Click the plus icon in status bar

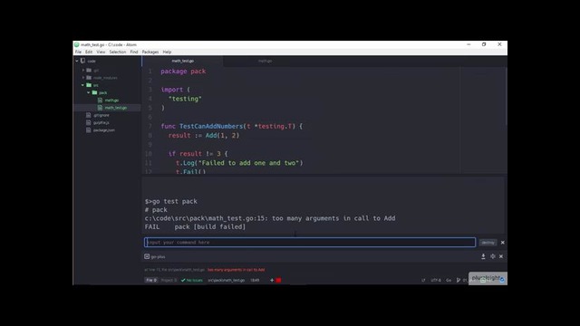pos(272,280)
